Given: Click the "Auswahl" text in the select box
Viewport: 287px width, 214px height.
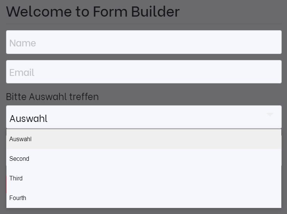Looking at the screenshot, I should [28, 119].
